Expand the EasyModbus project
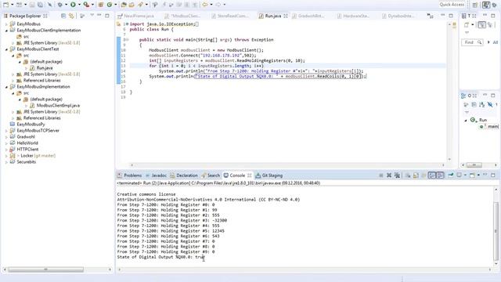Viewport: 501px width, 282px height. [x=6, y=24]
